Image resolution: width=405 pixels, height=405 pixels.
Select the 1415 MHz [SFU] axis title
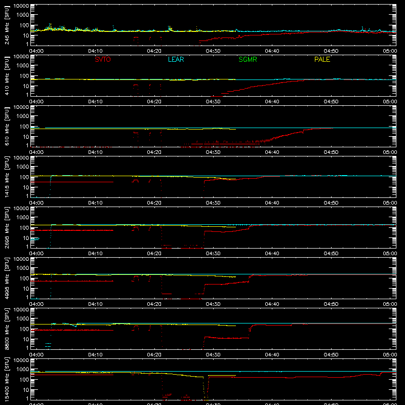pos(7,177)
